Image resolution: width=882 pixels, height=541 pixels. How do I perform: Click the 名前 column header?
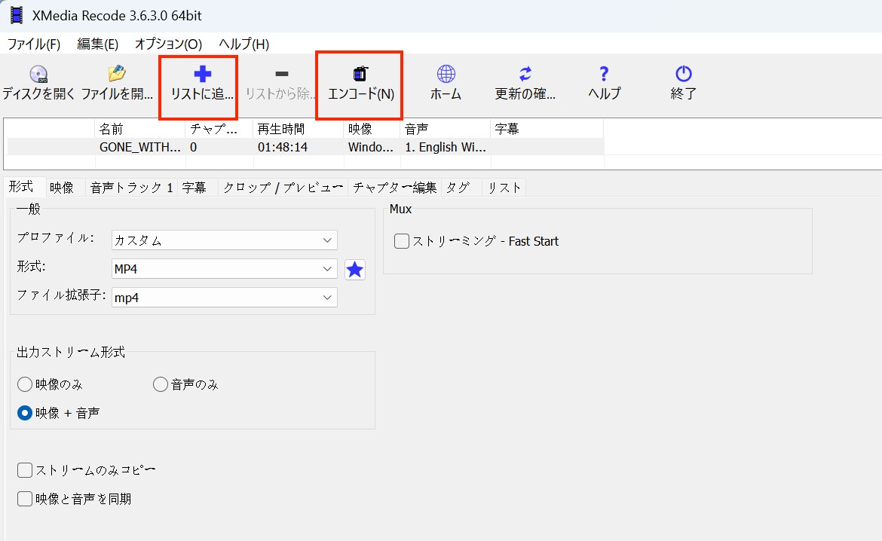click(140, 129)
